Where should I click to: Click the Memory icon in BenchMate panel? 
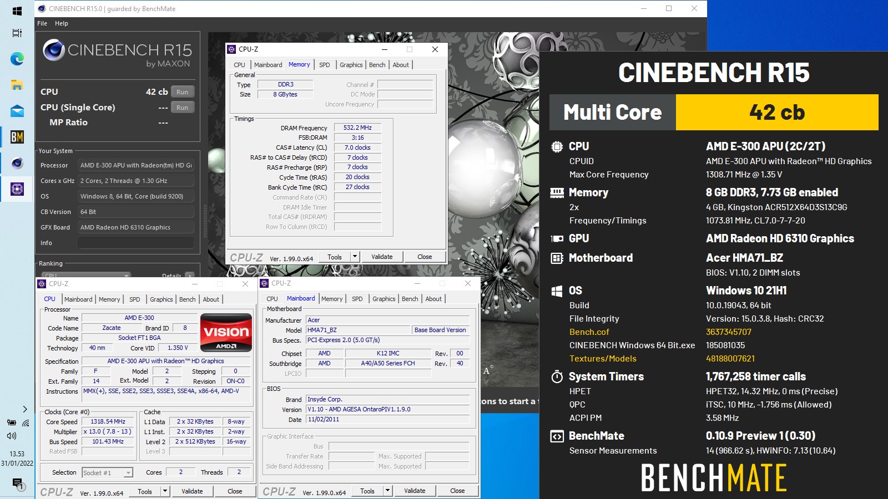[x=557, y=192]
